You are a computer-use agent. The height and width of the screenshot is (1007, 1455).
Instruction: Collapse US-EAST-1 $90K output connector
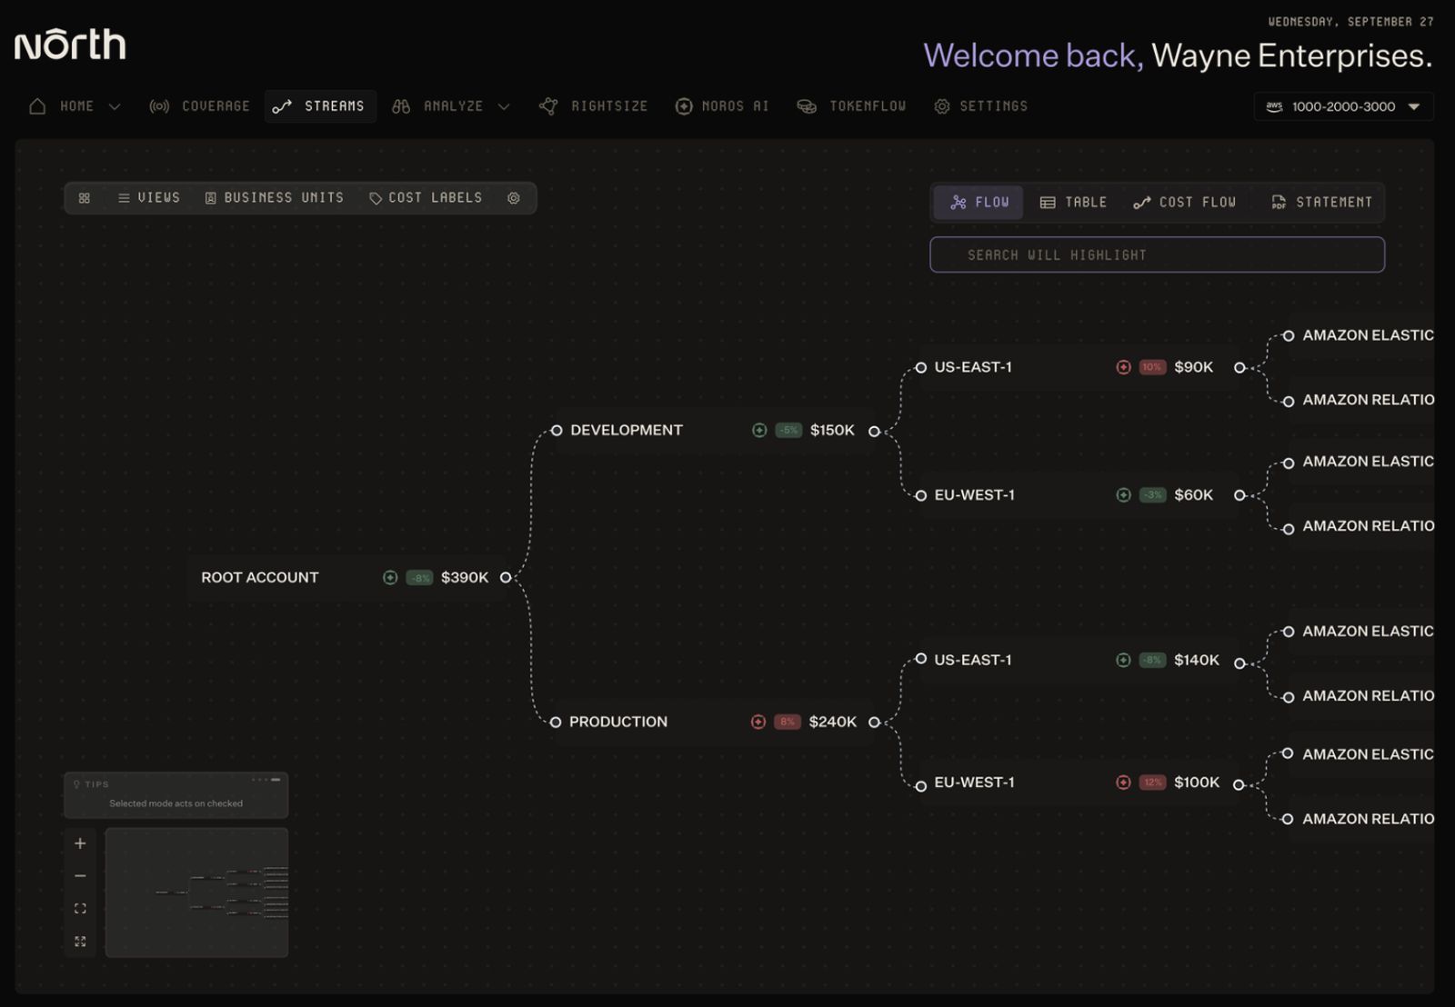[x=1239, y=368]
